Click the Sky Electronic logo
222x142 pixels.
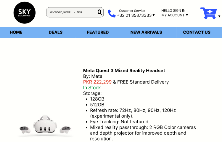tap(24, 12)
